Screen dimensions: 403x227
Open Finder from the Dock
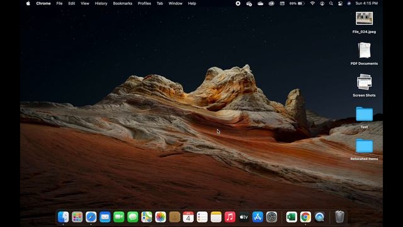[63, 217]
